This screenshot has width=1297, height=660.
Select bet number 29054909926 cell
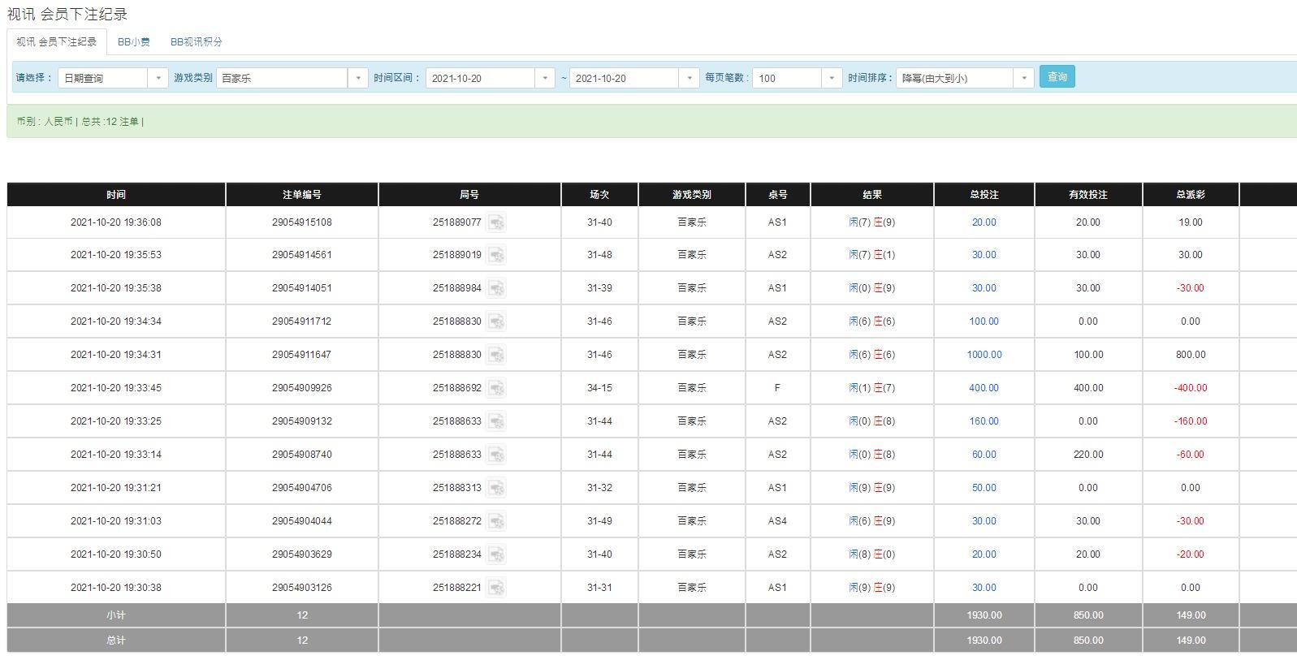[x=302, y=388]
